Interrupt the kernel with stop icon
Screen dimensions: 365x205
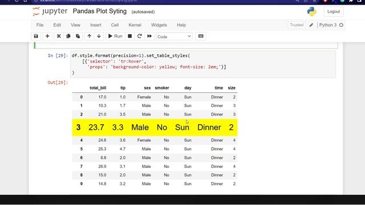[130, 36]
